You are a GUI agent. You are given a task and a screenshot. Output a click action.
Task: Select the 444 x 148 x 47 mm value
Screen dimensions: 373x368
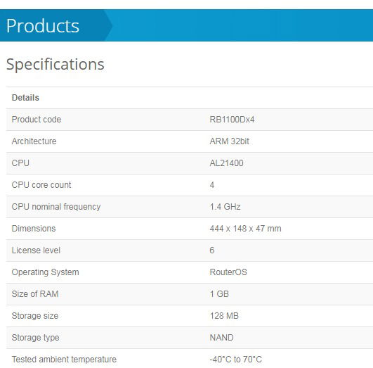tap(245, 229)
